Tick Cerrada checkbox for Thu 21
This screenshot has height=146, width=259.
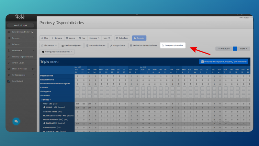coord(78,88)
